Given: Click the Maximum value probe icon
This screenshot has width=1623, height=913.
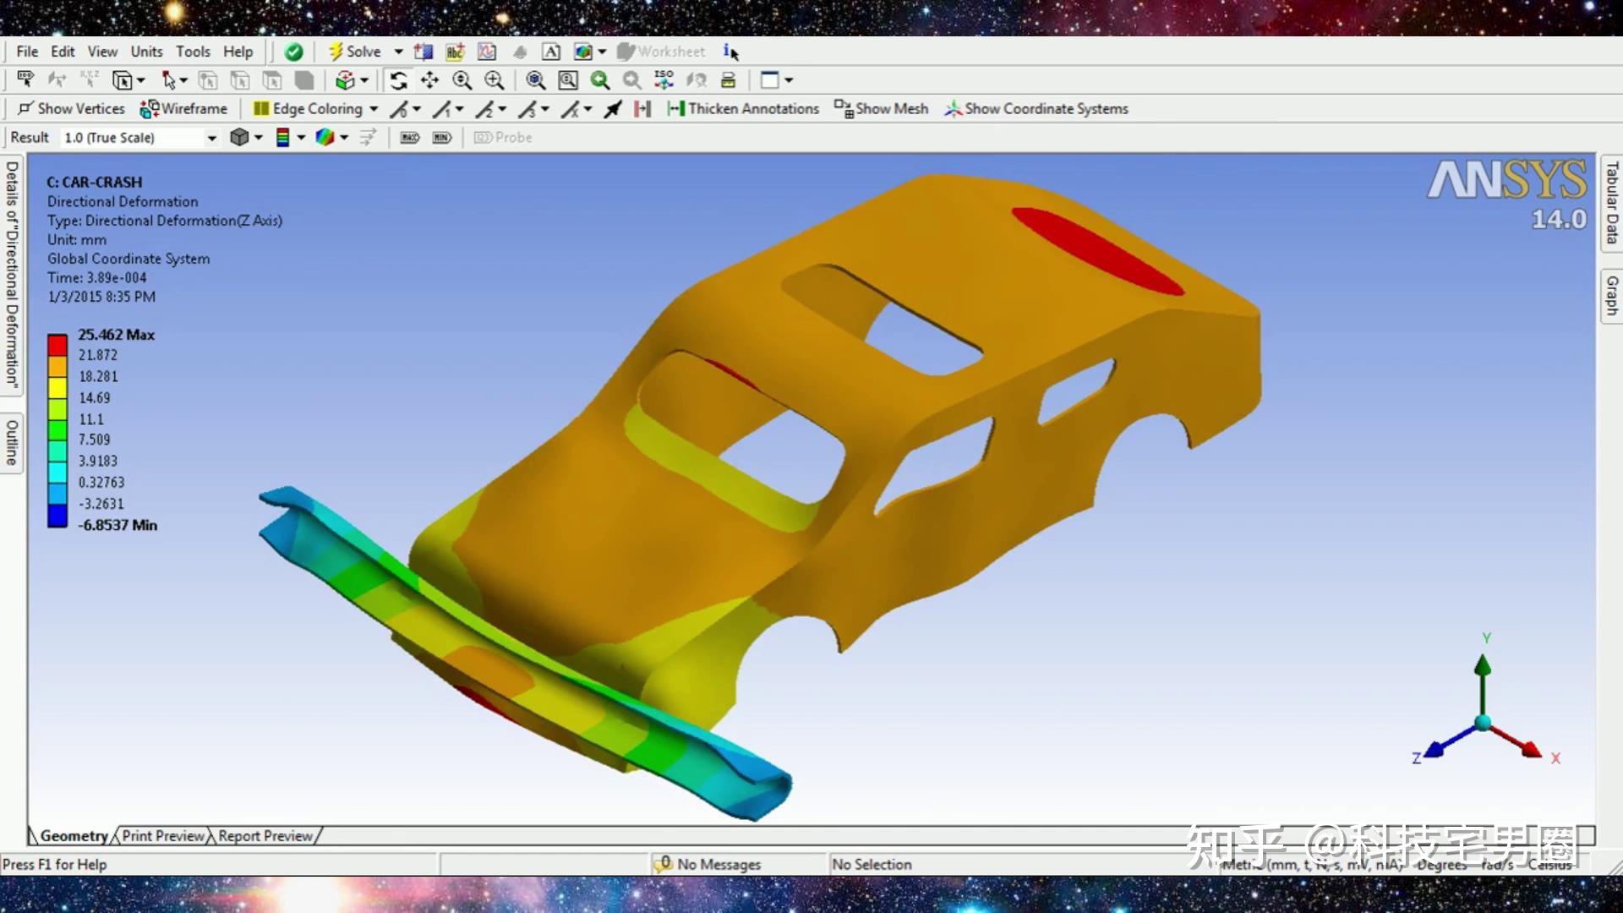Looking at the screenshot, I should click(x=410, y=138).
